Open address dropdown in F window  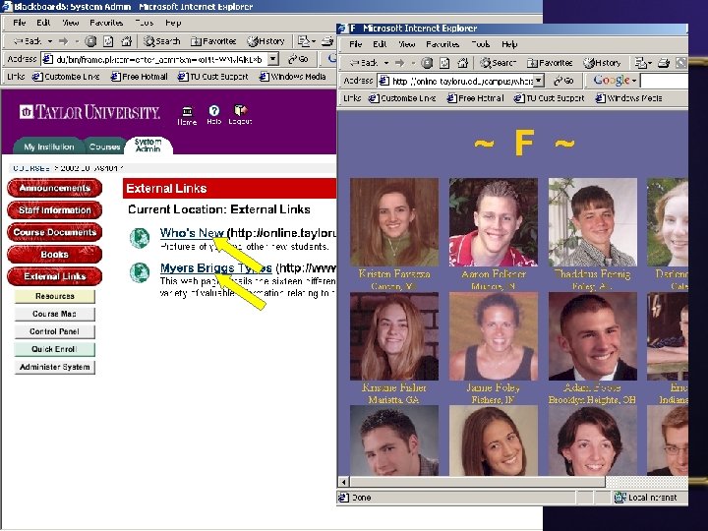click(539, 81)
